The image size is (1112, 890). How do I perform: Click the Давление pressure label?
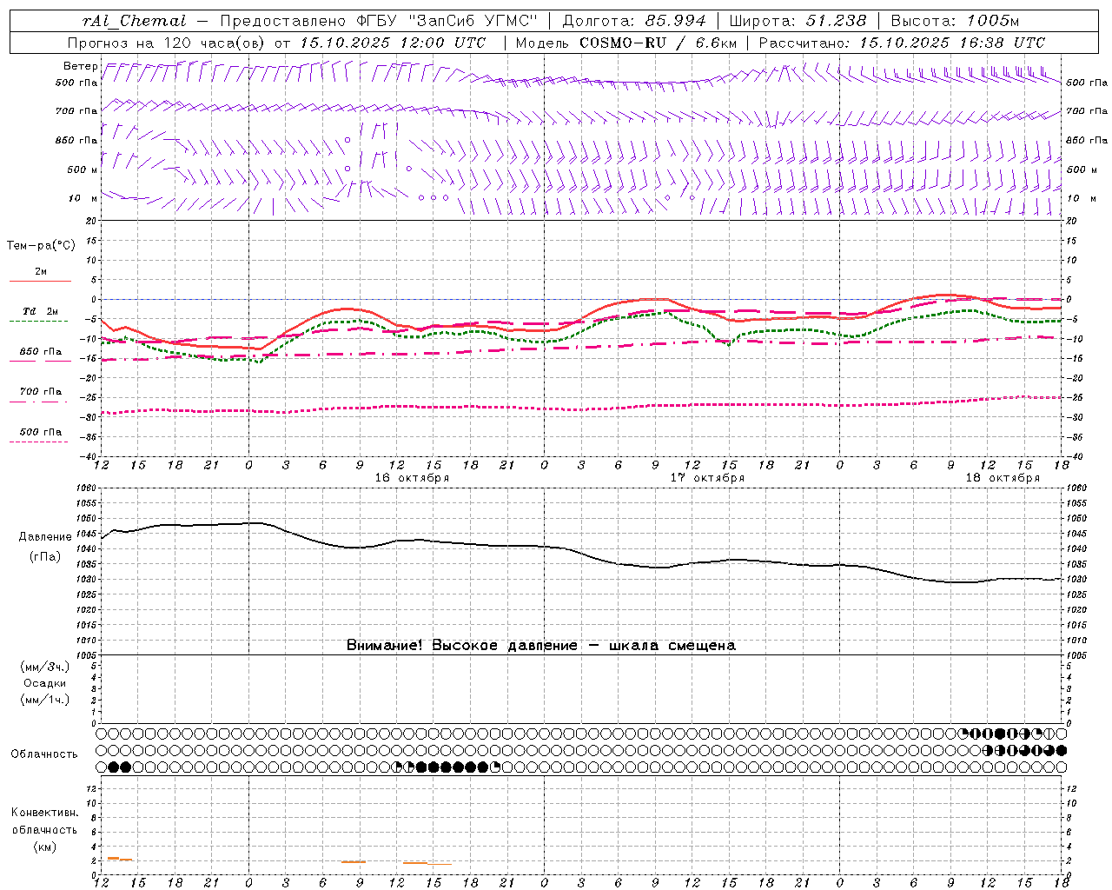click(45, 537)
